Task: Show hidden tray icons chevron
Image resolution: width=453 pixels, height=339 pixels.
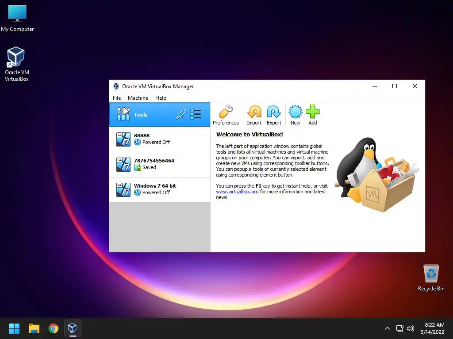Action: [x=388, y=328]
